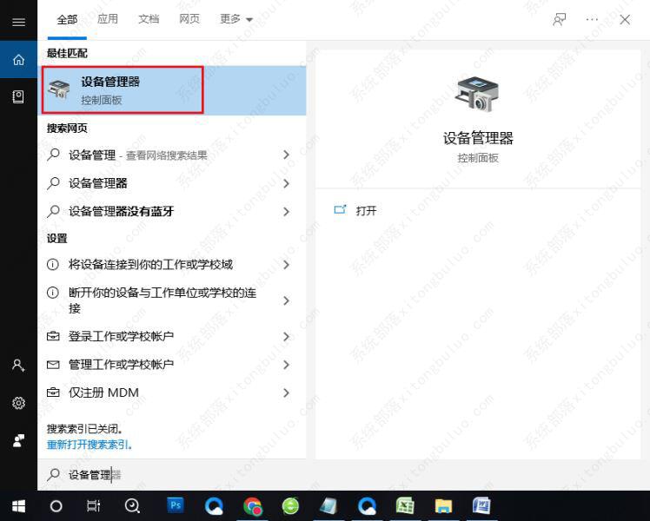Image resolution: width=650 pixels, height=521 pixels.
Task: Expand arrow for 设备管理器没有蓝牙 suggestion
Action: (x=286, y=211)
